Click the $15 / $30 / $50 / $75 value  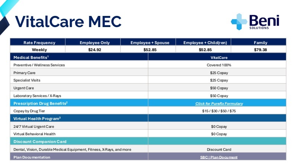219,111
